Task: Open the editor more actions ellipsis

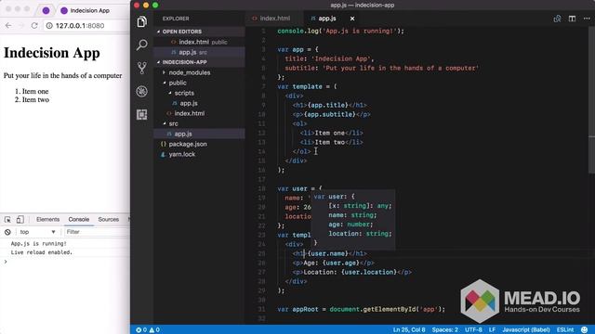Action: point(587,19)
